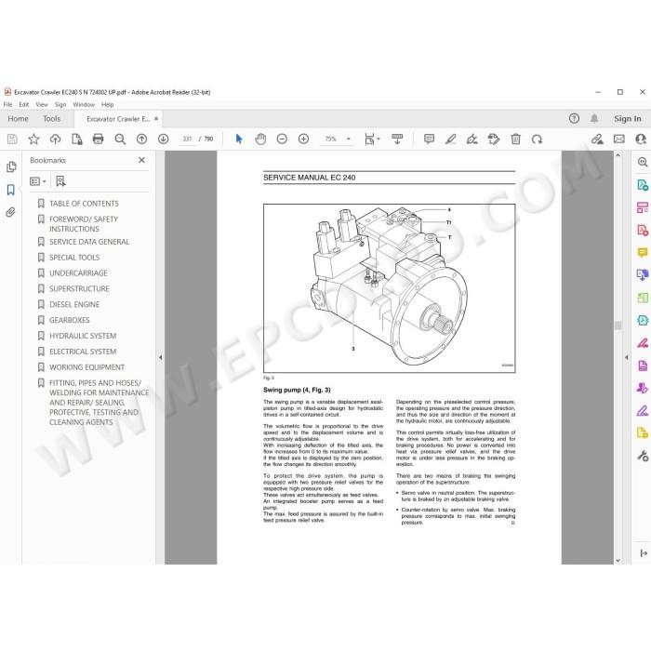Click the Print file icon

[98, 139]
